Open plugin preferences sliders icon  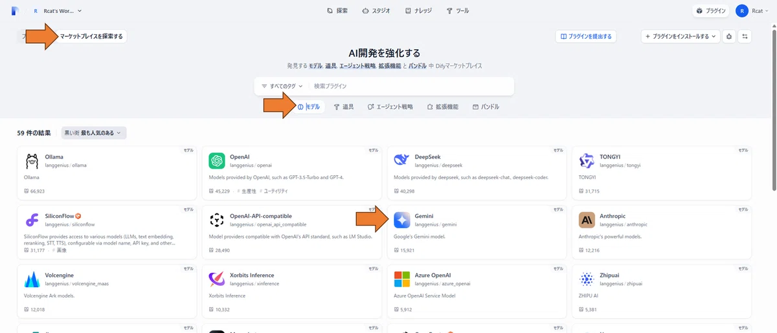point(745,37)
